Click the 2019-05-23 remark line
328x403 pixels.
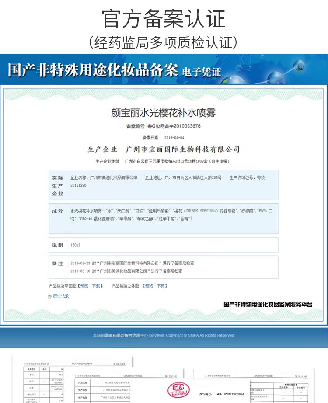click(132, 264)
